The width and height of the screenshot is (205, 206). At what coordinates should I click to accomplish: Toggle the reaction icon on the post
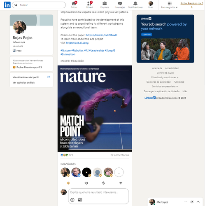(x=68, y=183)
